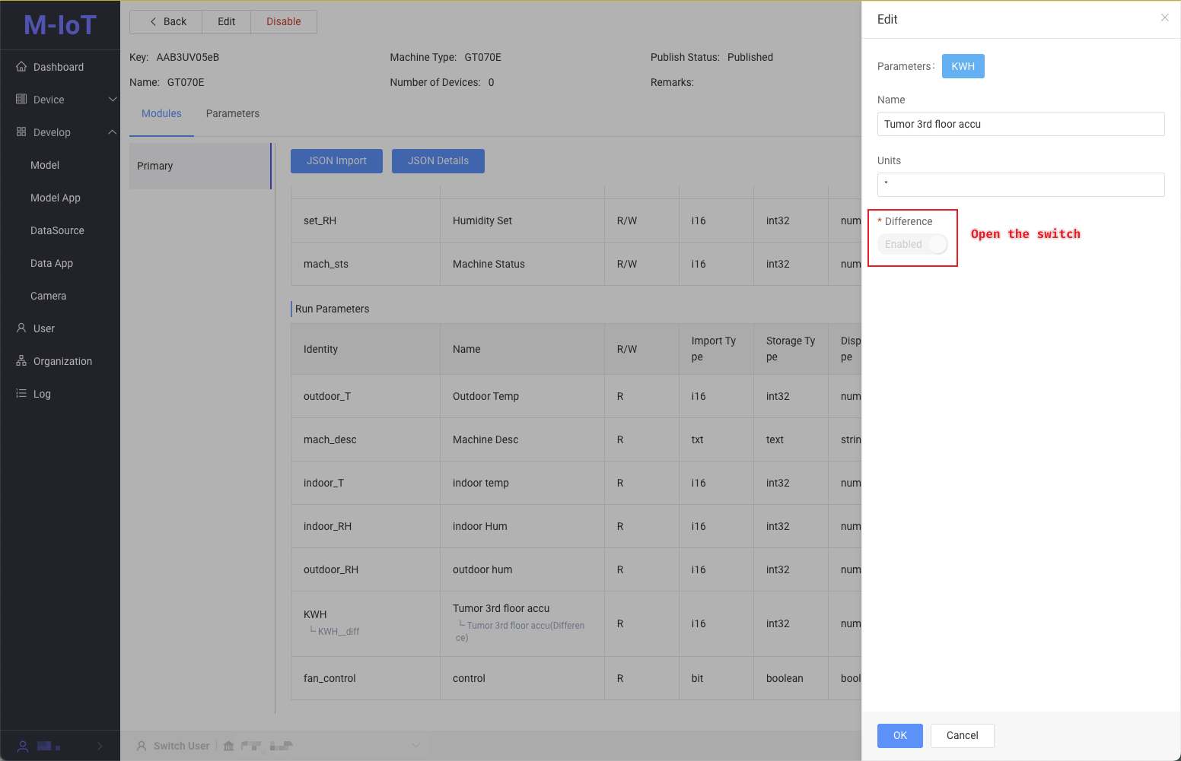Click the Organization hierarchy icon
Image resolution: width=1181 pixels, height=761 pixels.
[21, 361]
